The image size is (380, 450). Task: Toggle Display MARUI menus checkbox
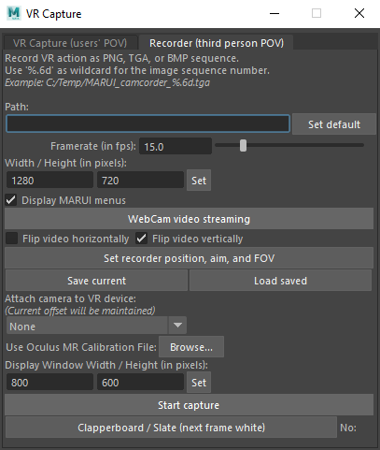(11, 200)
